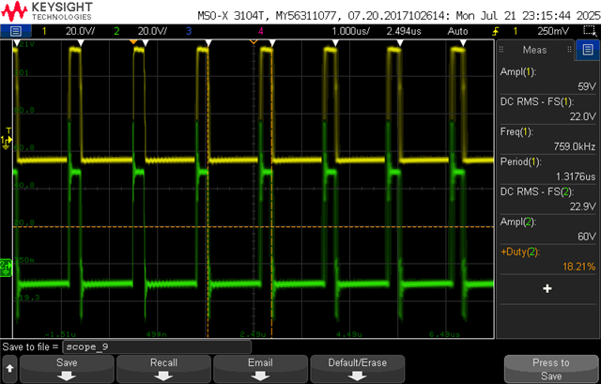Click the zoom box selection icon
This screenshot has height=384, width=601.
click(x=590, y=31)
